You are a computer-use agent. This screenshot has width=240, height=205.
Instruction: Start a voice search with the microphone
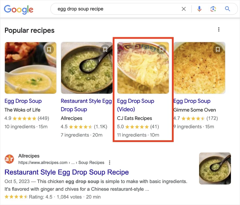tap(199, 9)
